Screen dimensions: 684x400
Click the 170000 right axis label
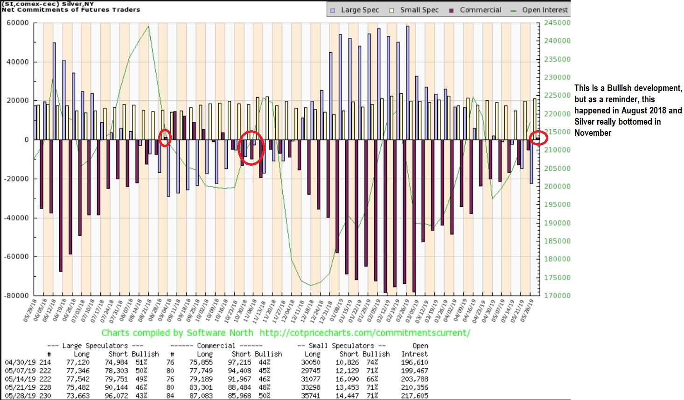(557, 296)
